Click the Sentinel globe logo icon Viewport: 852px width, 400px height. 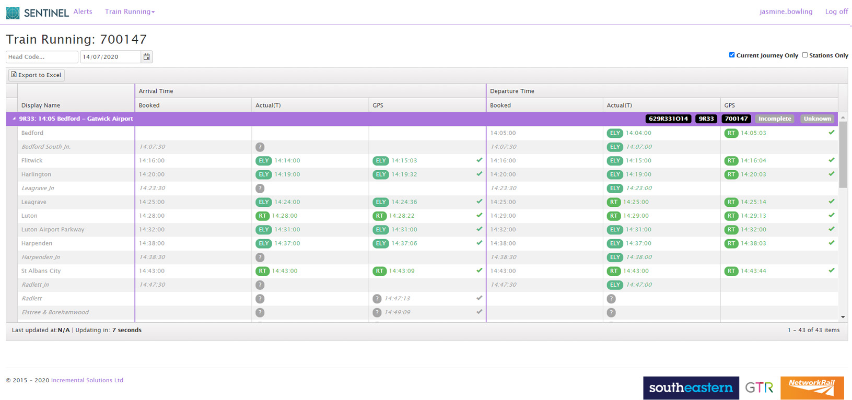[x=13, y=13]
